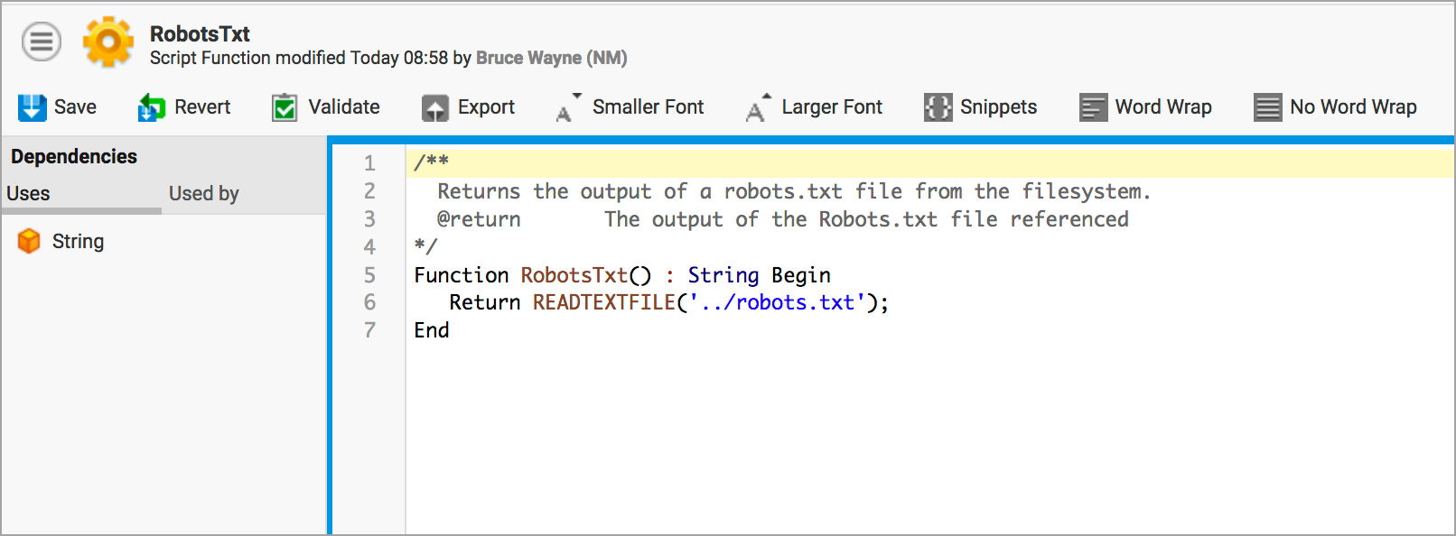The width and height of the screenshot is (1456, 536).
Task: Click the Validate checkmark icon
Action: 285,107
